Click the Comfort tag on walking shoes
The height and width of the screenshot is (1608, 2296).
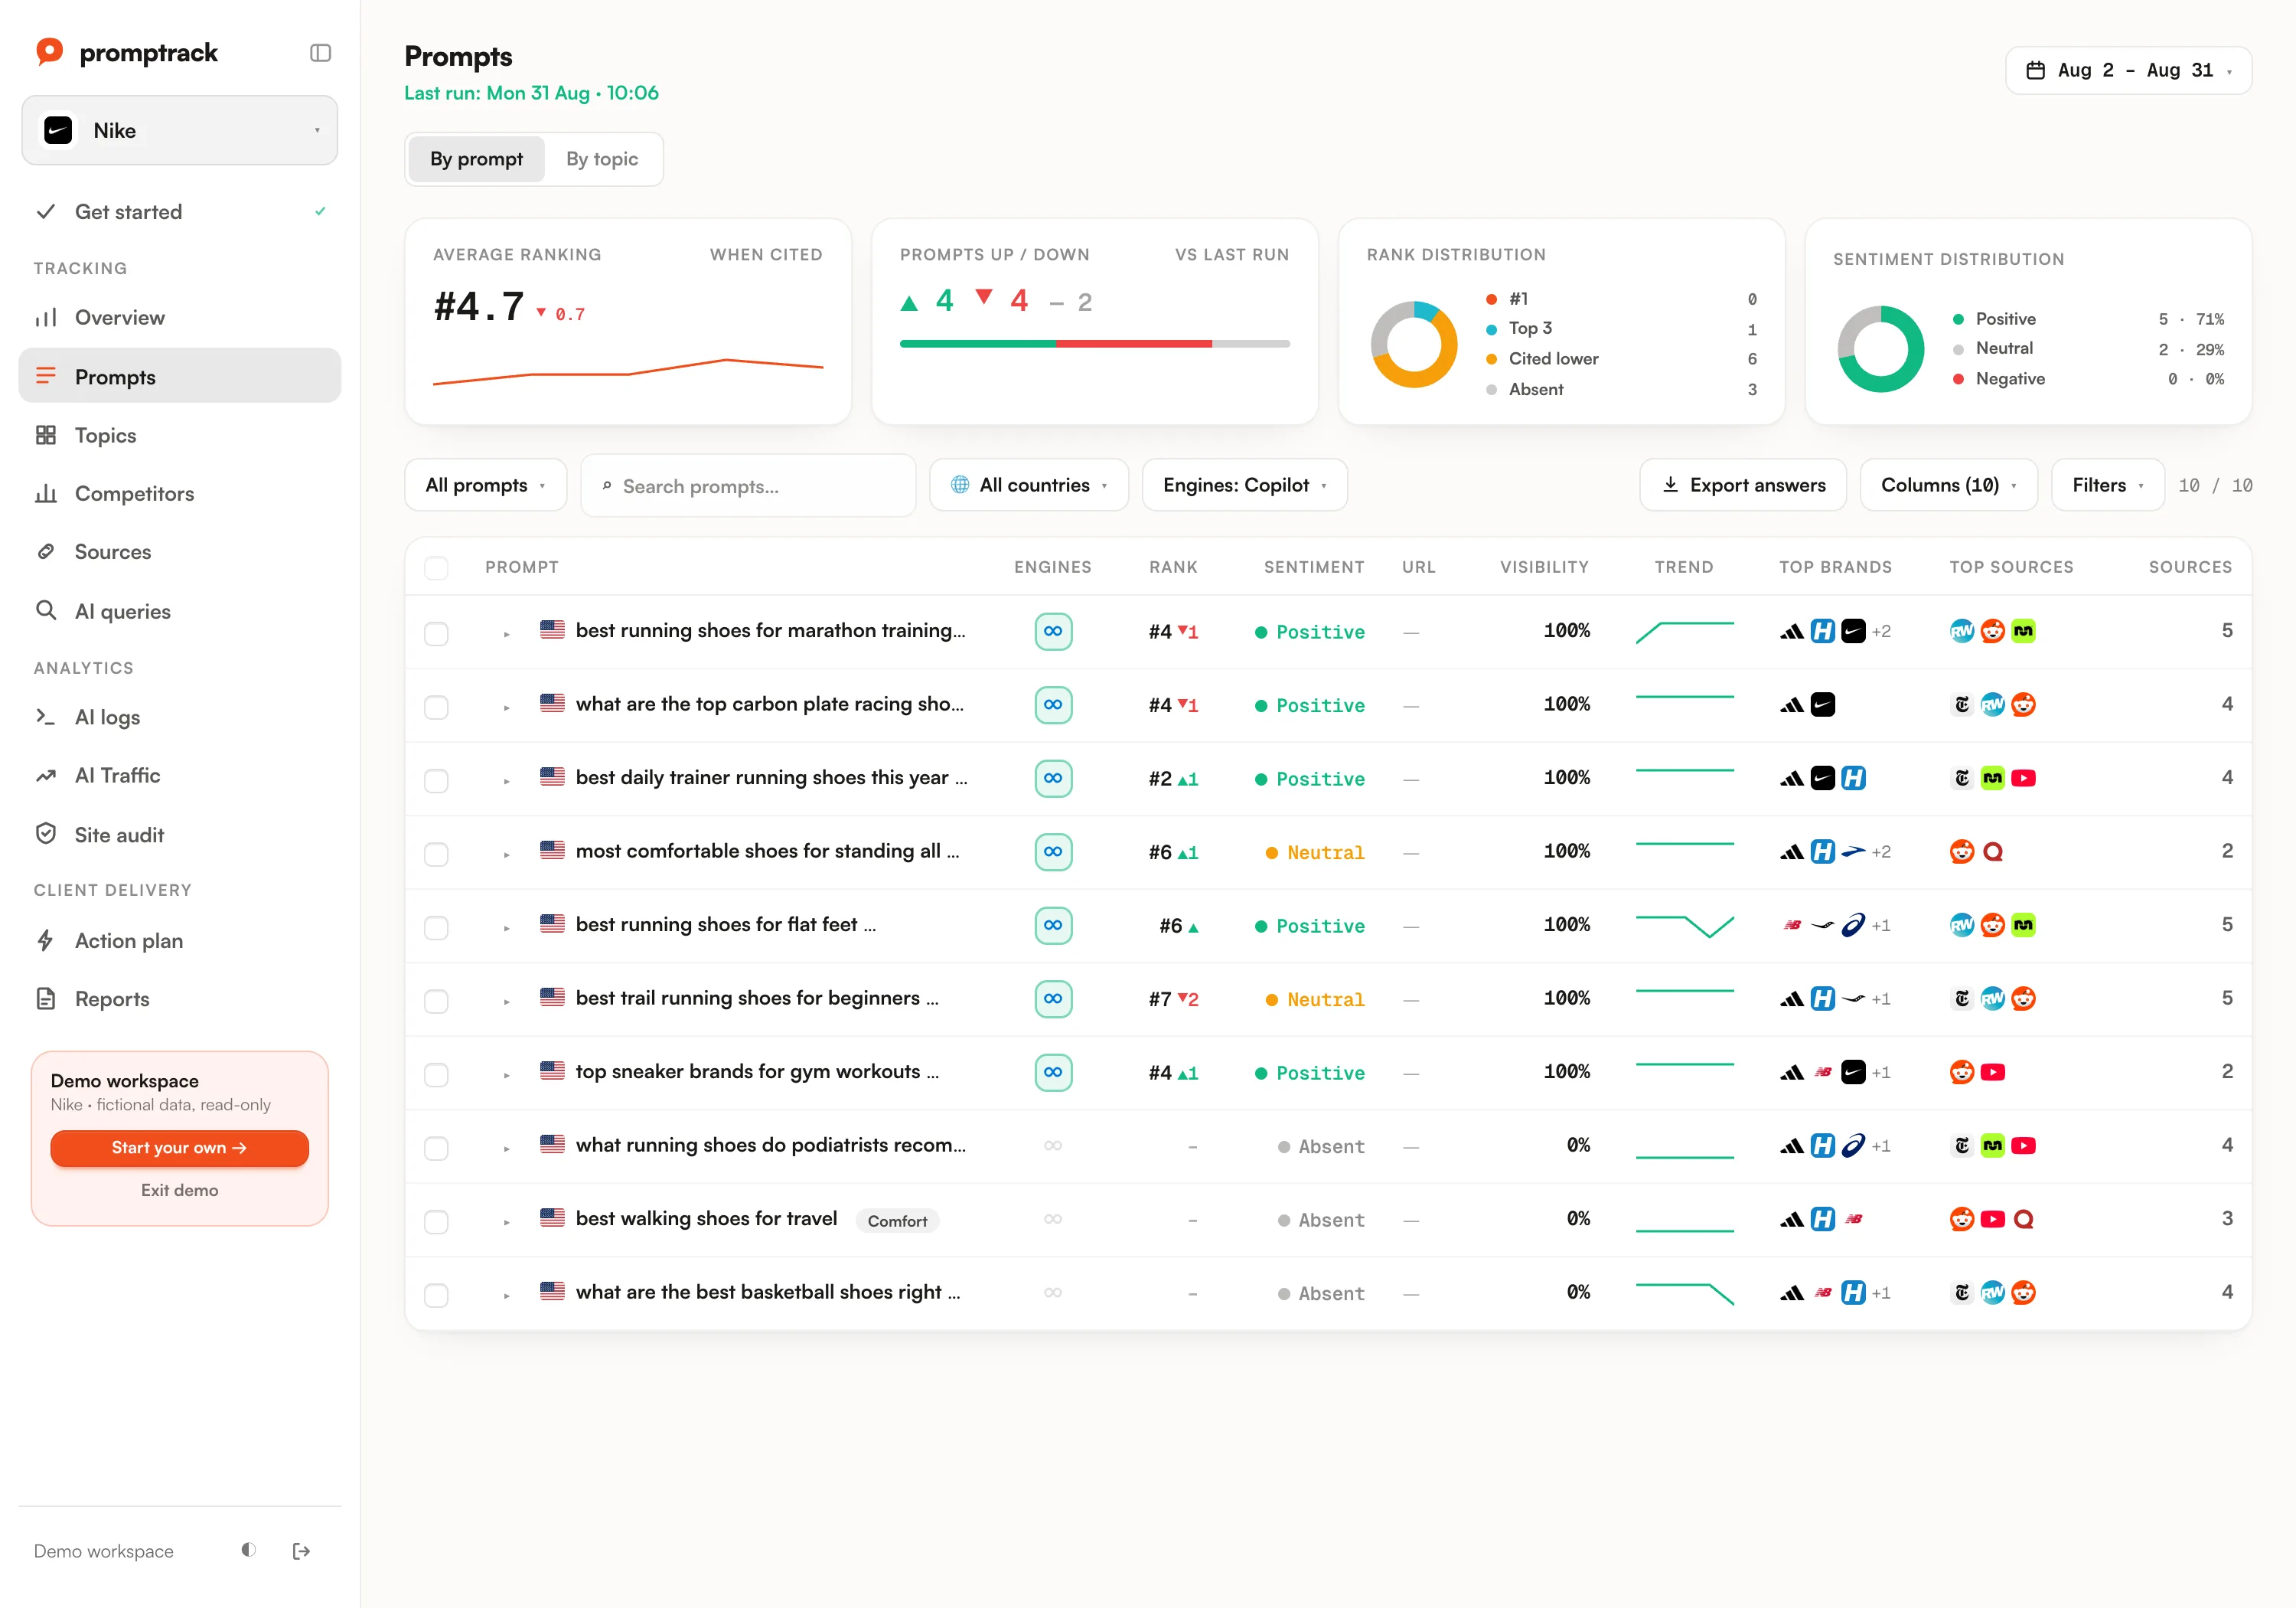click(x=897, y=1221)
